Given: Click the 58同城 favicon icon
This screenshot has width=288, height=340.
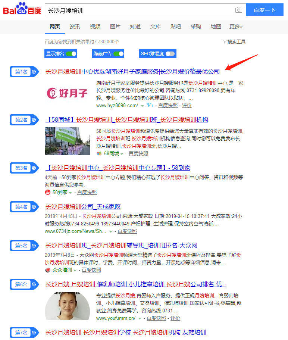Looking at the screenshot, I should (99, 154).
